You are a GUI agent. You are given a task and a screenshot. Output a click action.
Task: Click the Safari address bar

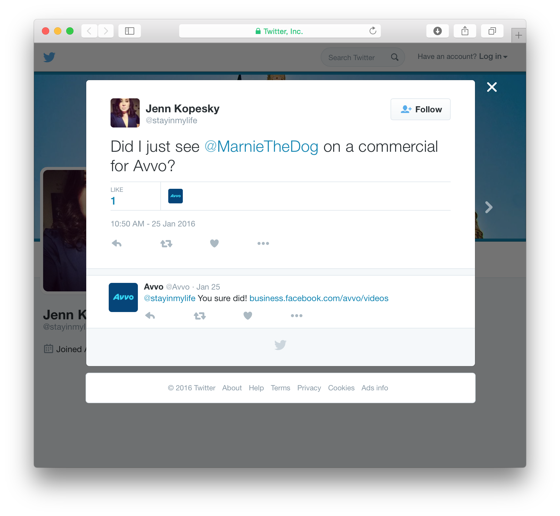[280, 31]
